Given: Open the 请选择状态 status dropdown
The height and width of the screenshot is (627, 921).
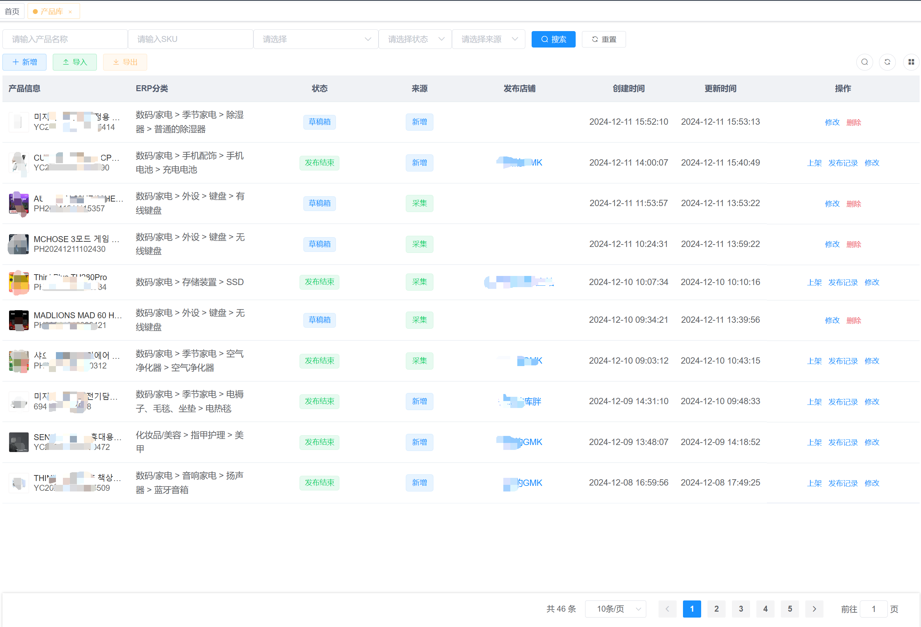Looking at the screenshot, I should [x=415, y=39].
